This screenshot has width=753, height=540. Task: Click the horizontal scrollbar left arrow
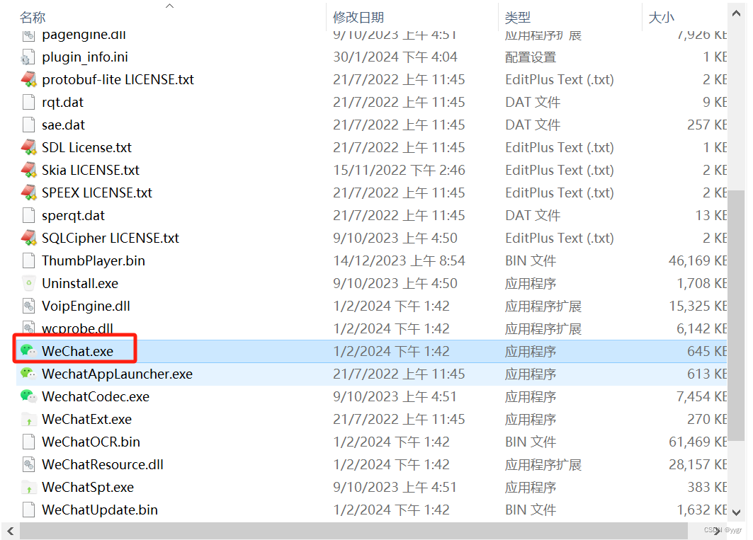(x=10, y=531)
